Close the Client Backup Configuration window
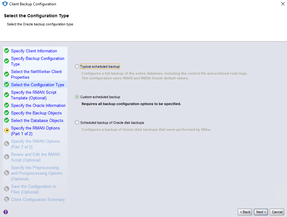 click(x=283, y=4)
